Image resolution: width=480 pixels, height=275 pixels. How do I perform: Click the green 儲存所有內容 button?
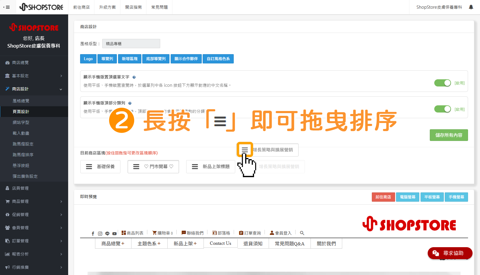[x=449, y=135]
